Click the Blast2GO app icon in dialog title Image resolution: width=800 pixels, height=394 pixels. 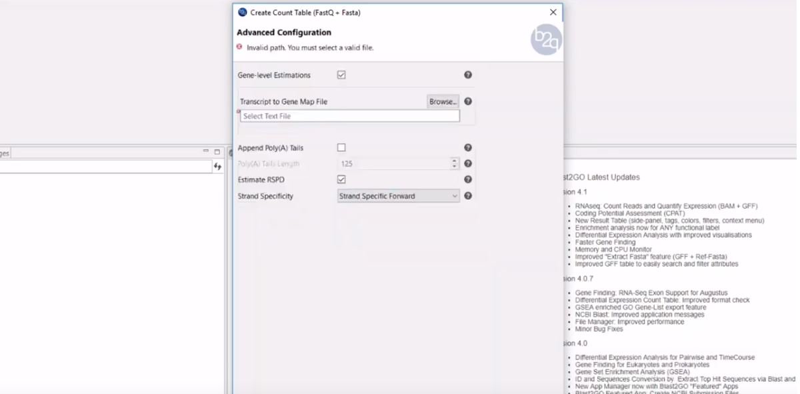point(242,12)
